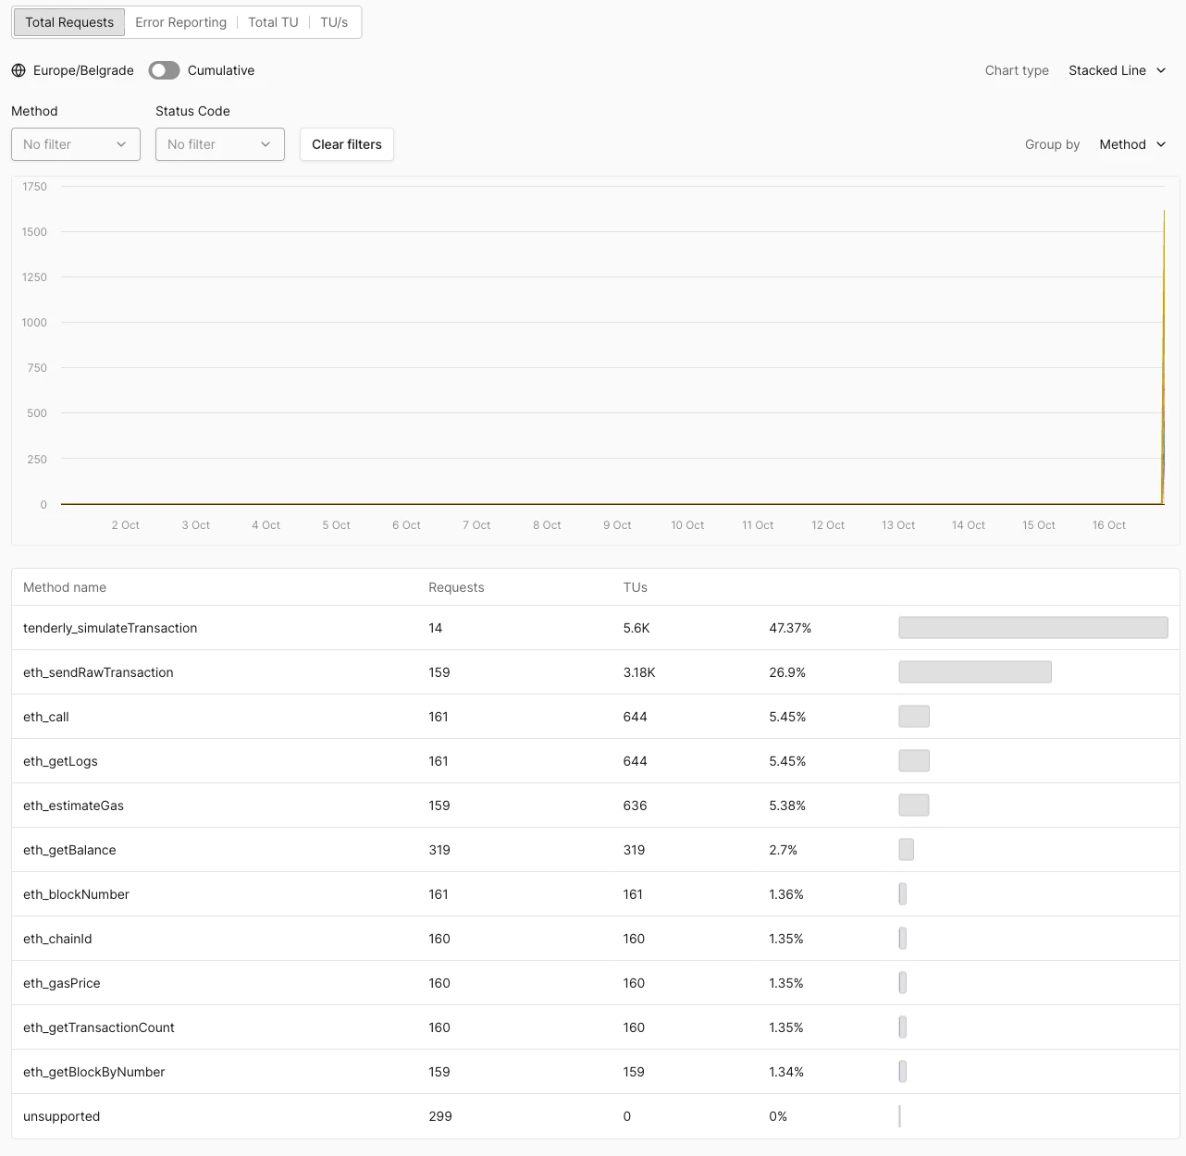Click the 299 requests value for unsupported

coord(440,1116)
